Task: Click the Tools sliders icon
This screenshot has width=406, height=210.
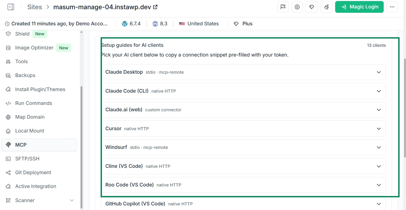Action: 8,62
